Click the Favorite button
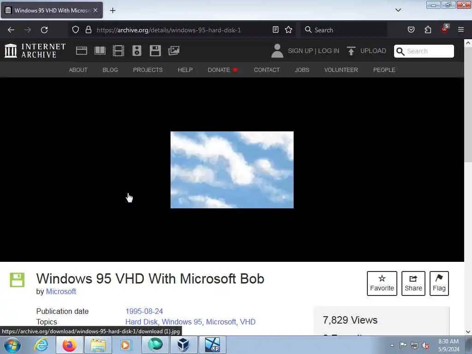 pyautogui.click(x=382, y=283)
